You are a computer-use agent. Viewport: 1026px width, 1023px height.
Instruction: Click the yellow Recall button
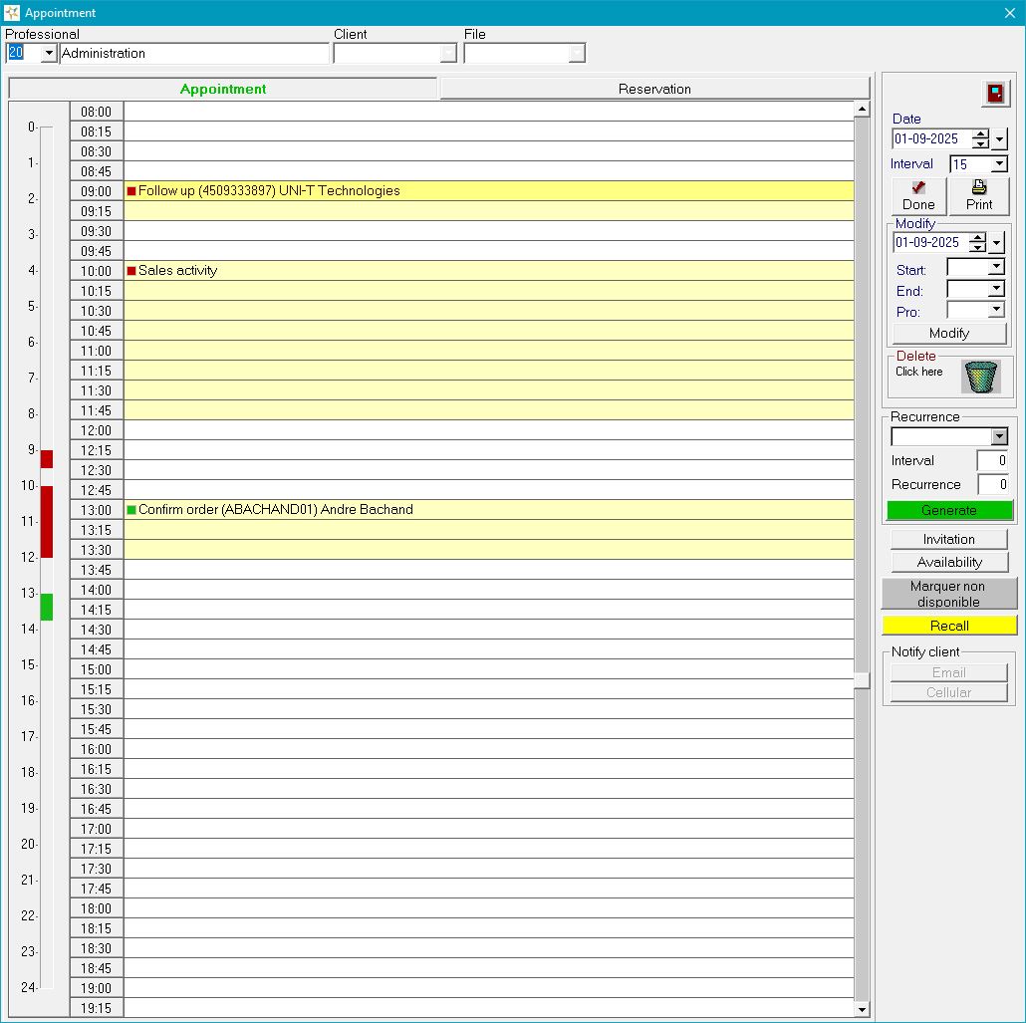pos(948,626)
